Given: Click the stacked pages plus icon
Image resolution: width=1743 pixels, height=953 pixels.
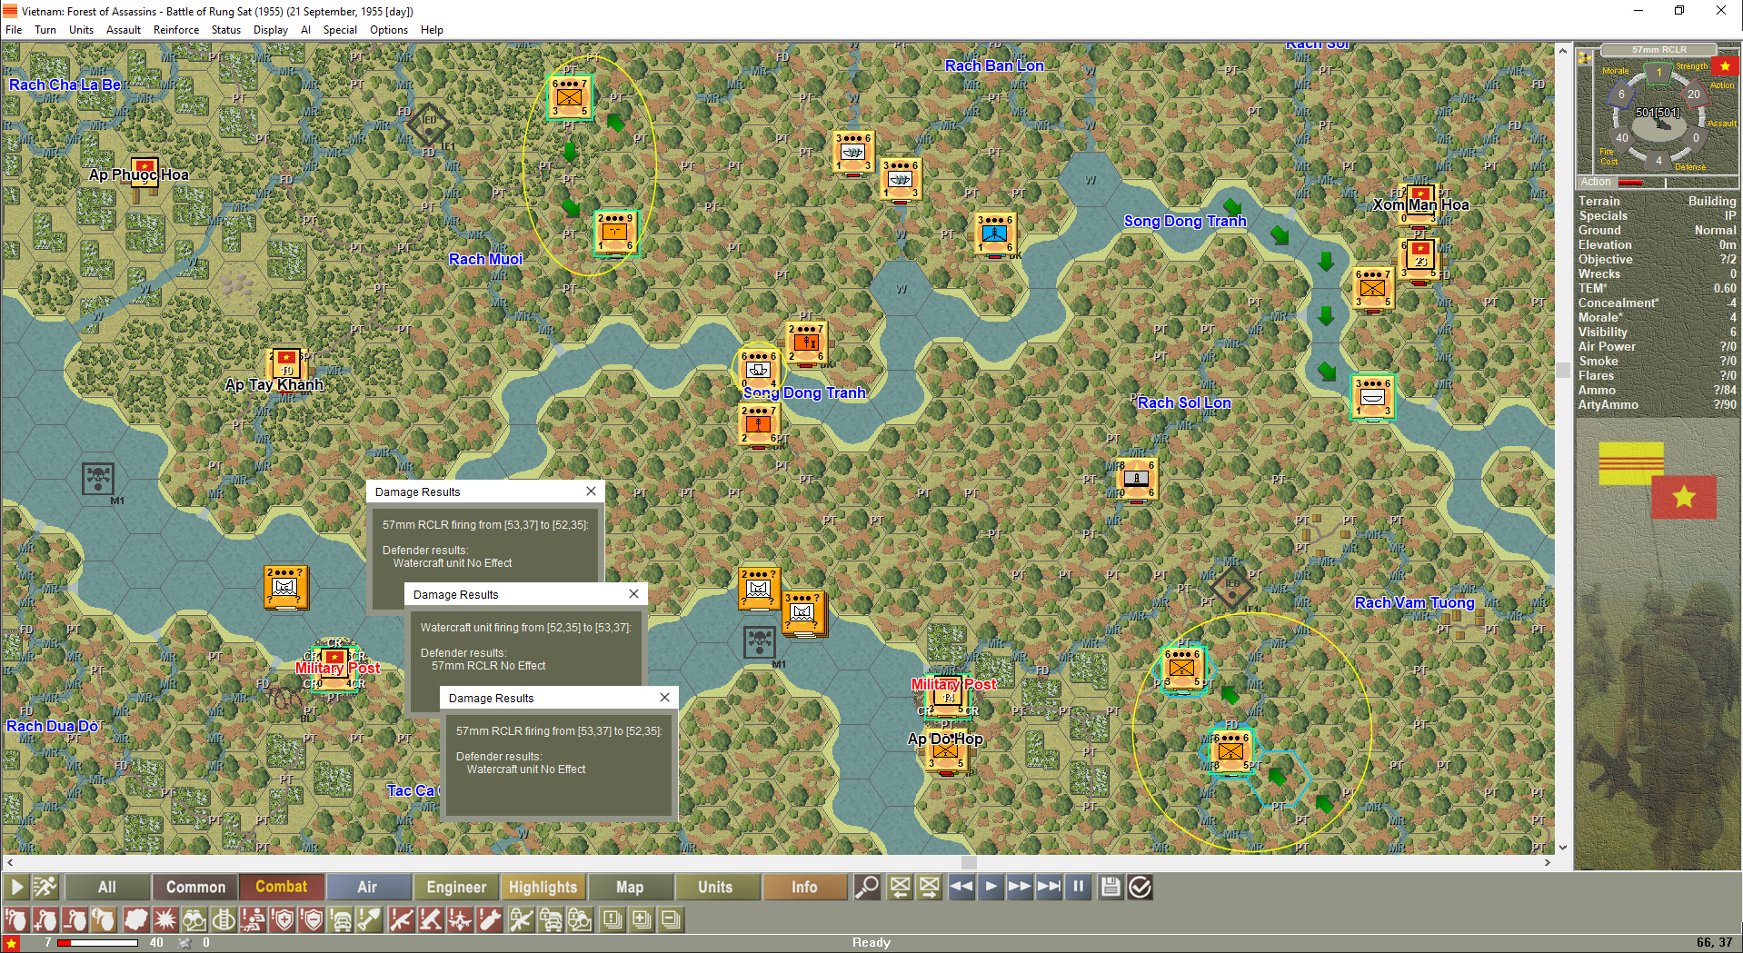Looking at the screenshot, I should tap(642, 919).
